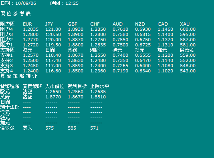Click the 買入 strategy for 倫敦金
This screenshot has width=214, height=158.
click(x=27, y=128)
